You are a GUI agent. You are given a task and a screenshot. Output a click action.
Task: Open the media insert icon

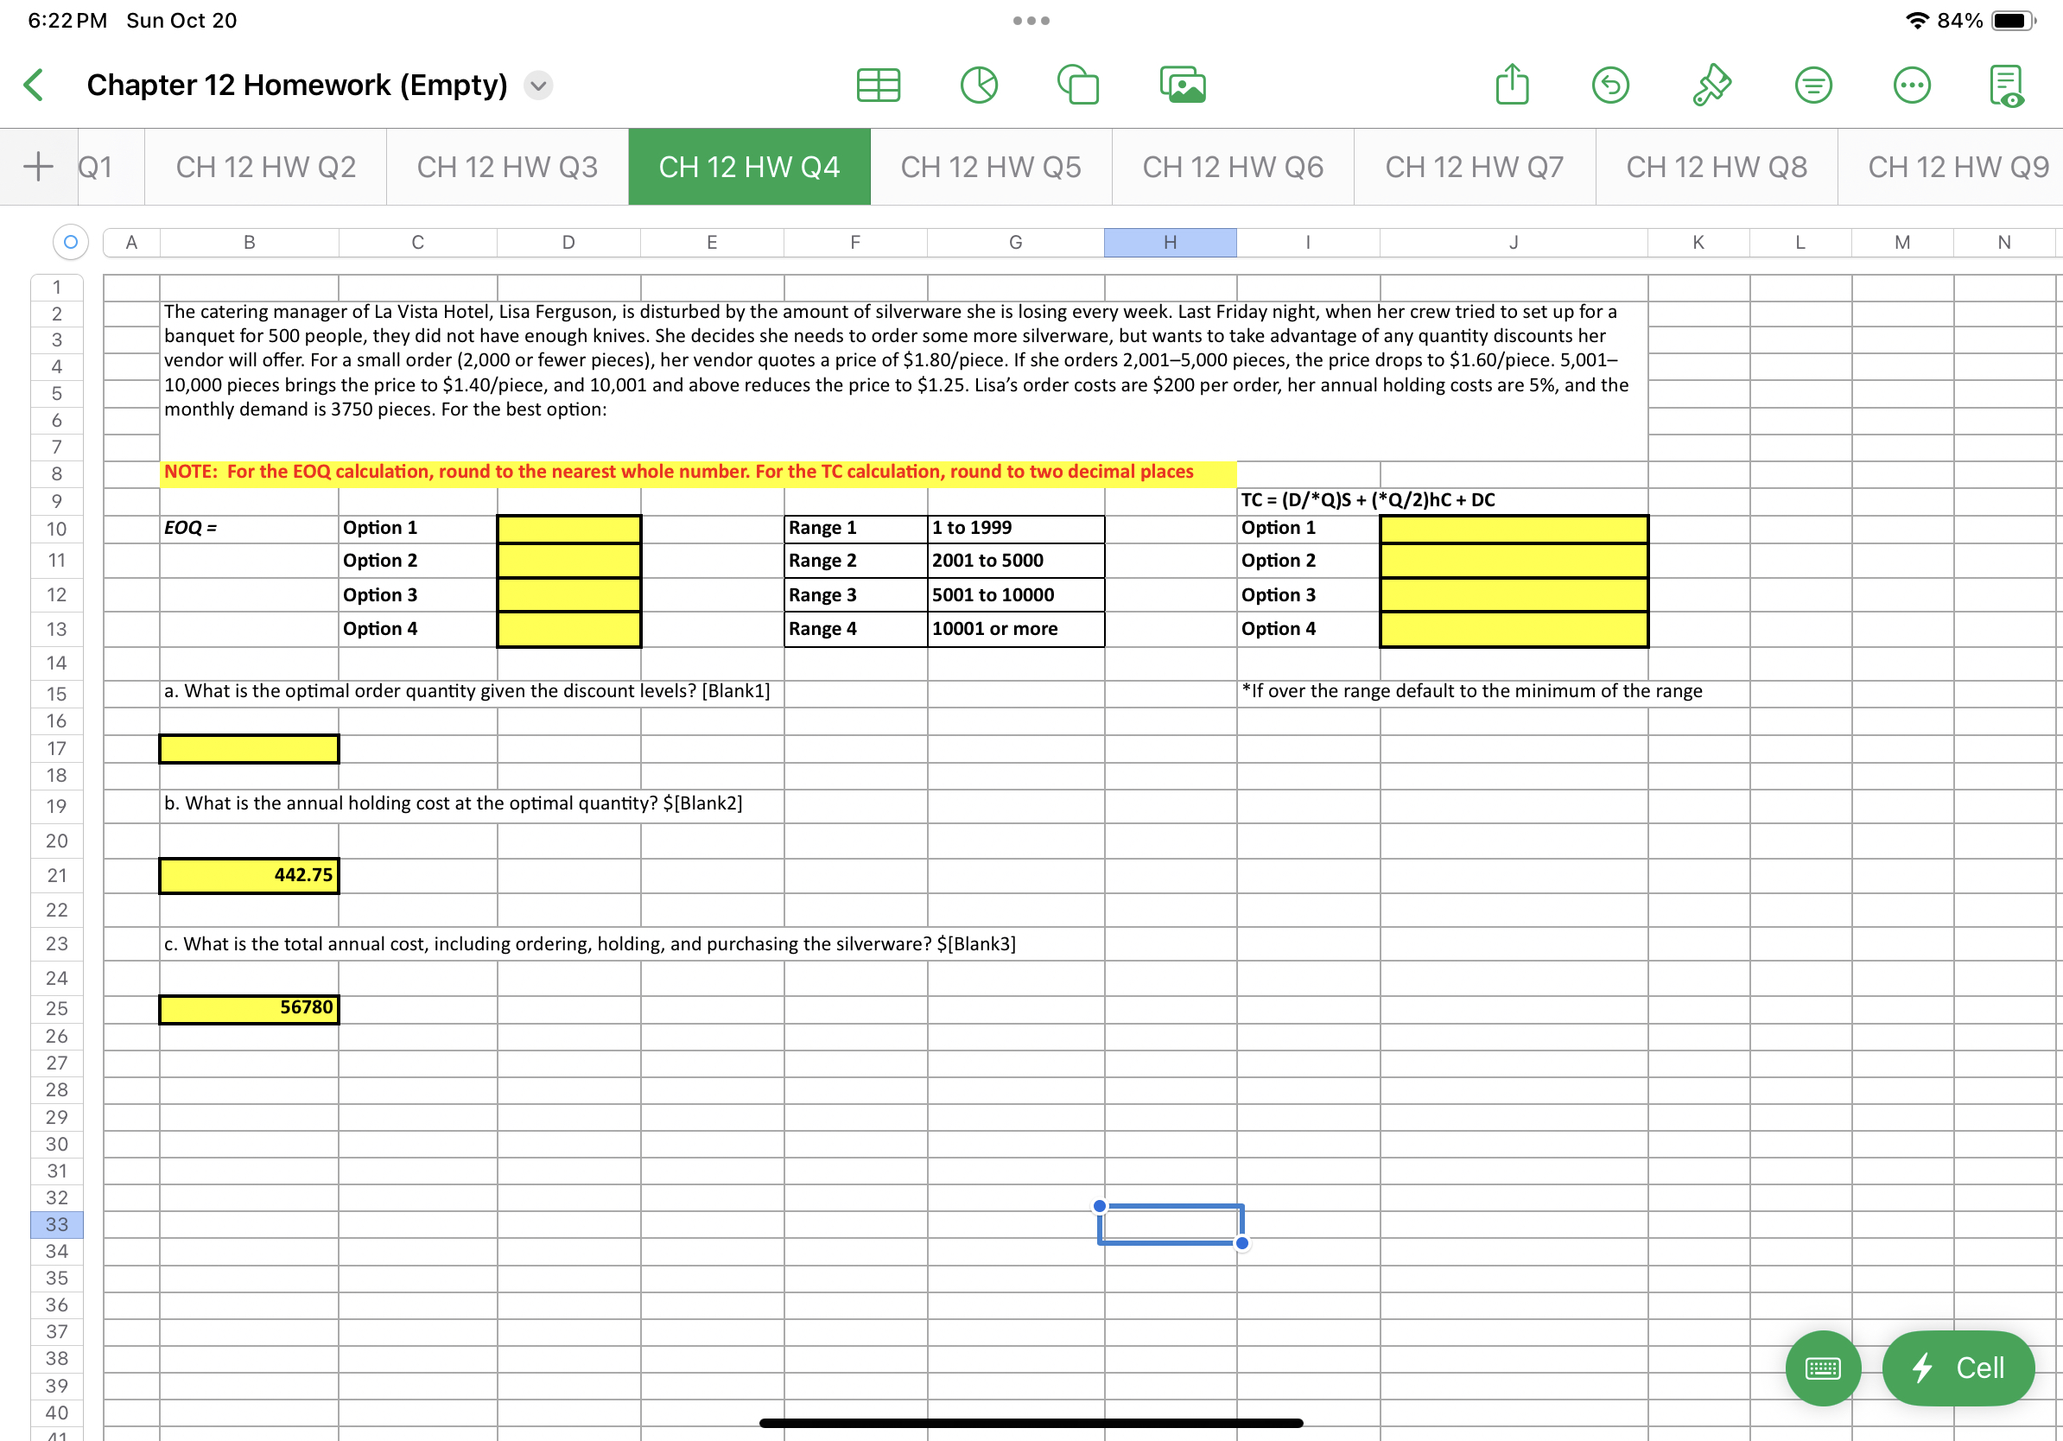[x=1183, y=86]
